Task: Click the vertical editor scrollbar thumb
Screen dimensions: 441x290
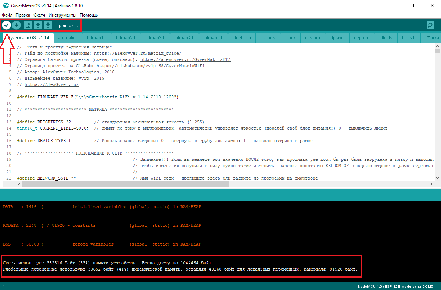Action: pyautogui.click(x=437, y=51)
